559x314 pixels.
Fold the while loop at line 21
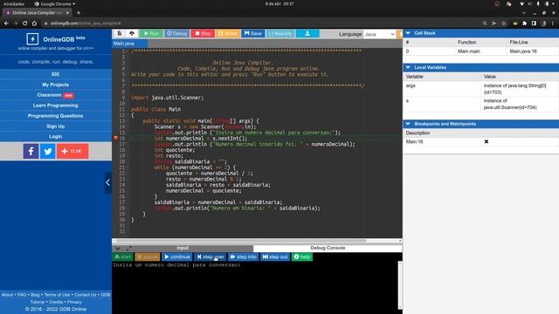(x=128, y=167)
